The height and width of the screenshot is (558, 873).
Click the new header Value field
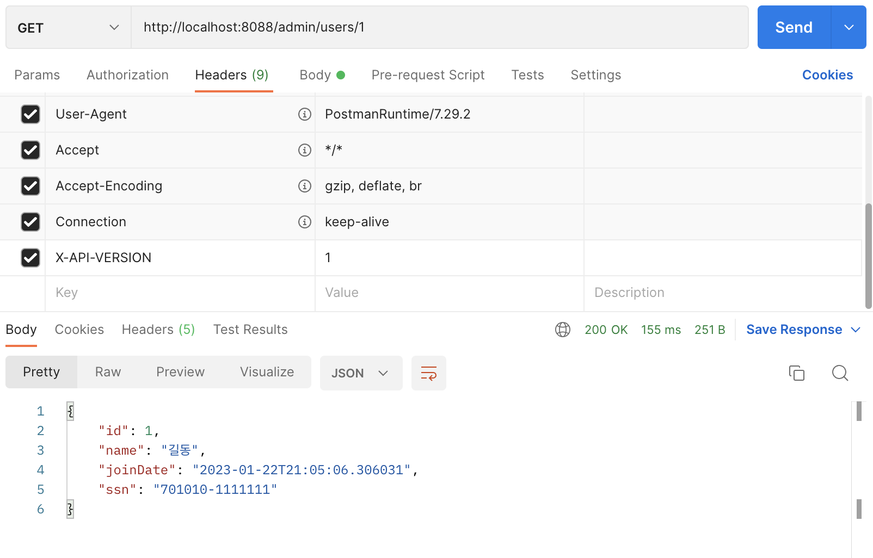pyautogui.click(x=450, y=293)
